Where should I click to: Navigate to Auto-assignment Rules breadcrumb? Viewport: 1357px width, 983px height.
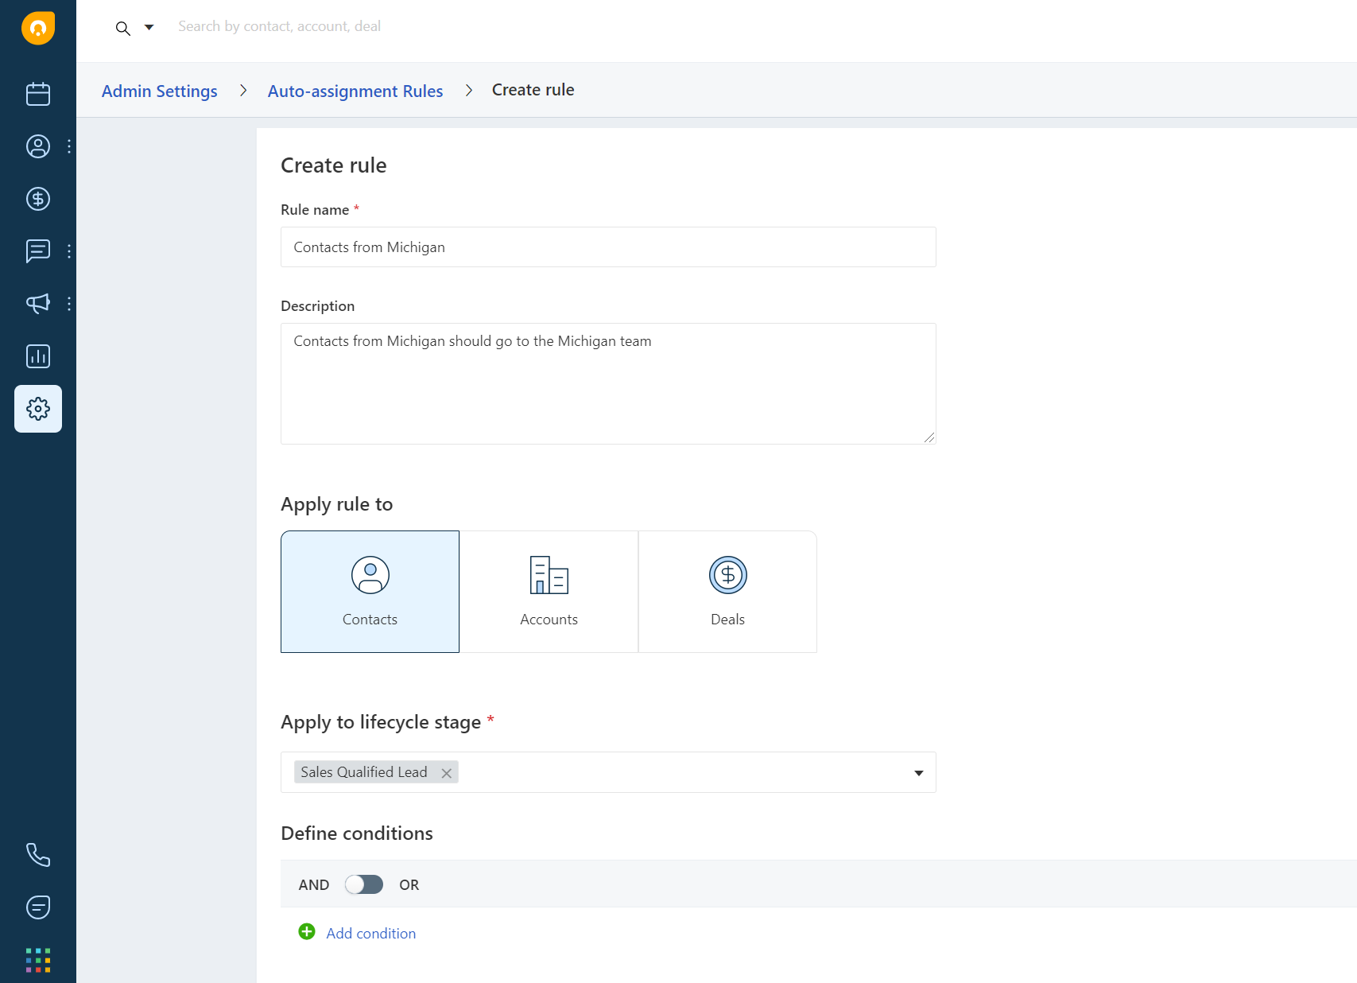(355, 91)
